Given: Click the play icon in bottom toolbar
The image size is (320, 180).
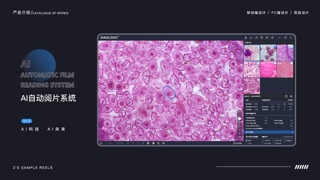Looking at the screenshot, I should (x=138, y=143).
